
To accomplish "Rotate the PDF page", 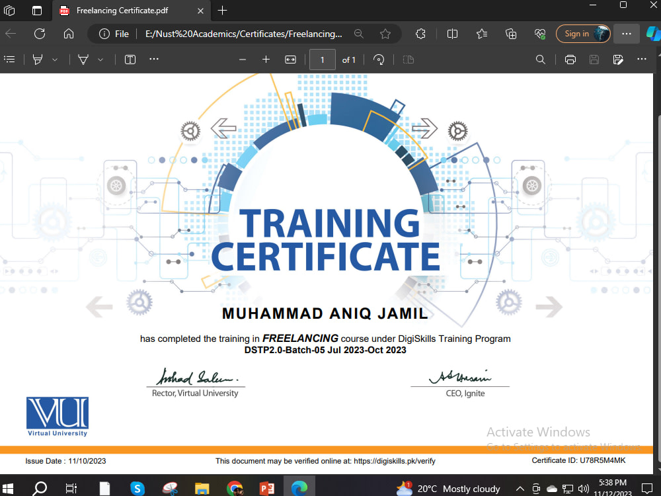I will click(x=379, y=60).
